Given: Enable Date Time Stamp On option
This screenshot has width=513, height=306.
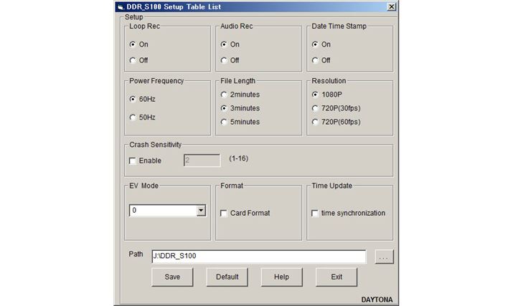Looking at the screenshot, I should pos(315,44).
